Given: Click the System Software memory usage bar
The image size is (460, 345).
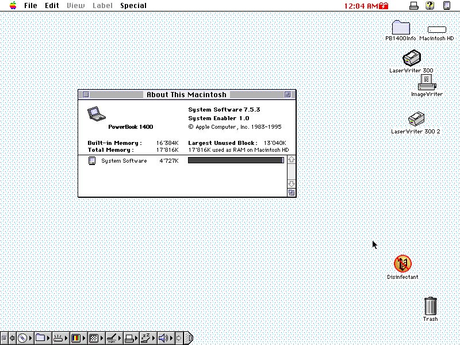Looking at the screenshot, I should 236,160.
